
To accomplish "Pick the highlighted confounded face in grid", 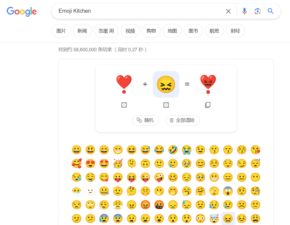I will 228,219.
